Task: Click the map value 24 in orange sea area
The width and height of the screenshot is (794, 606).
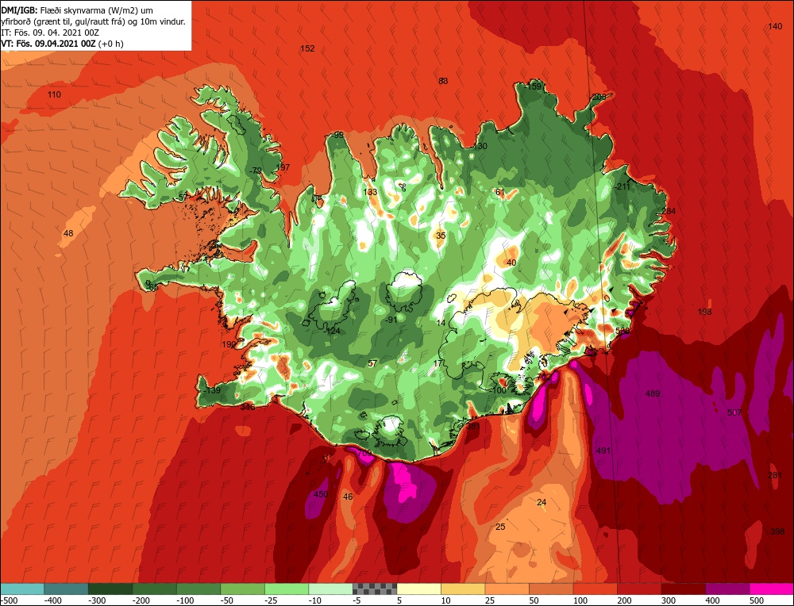Action: [542, 502]
